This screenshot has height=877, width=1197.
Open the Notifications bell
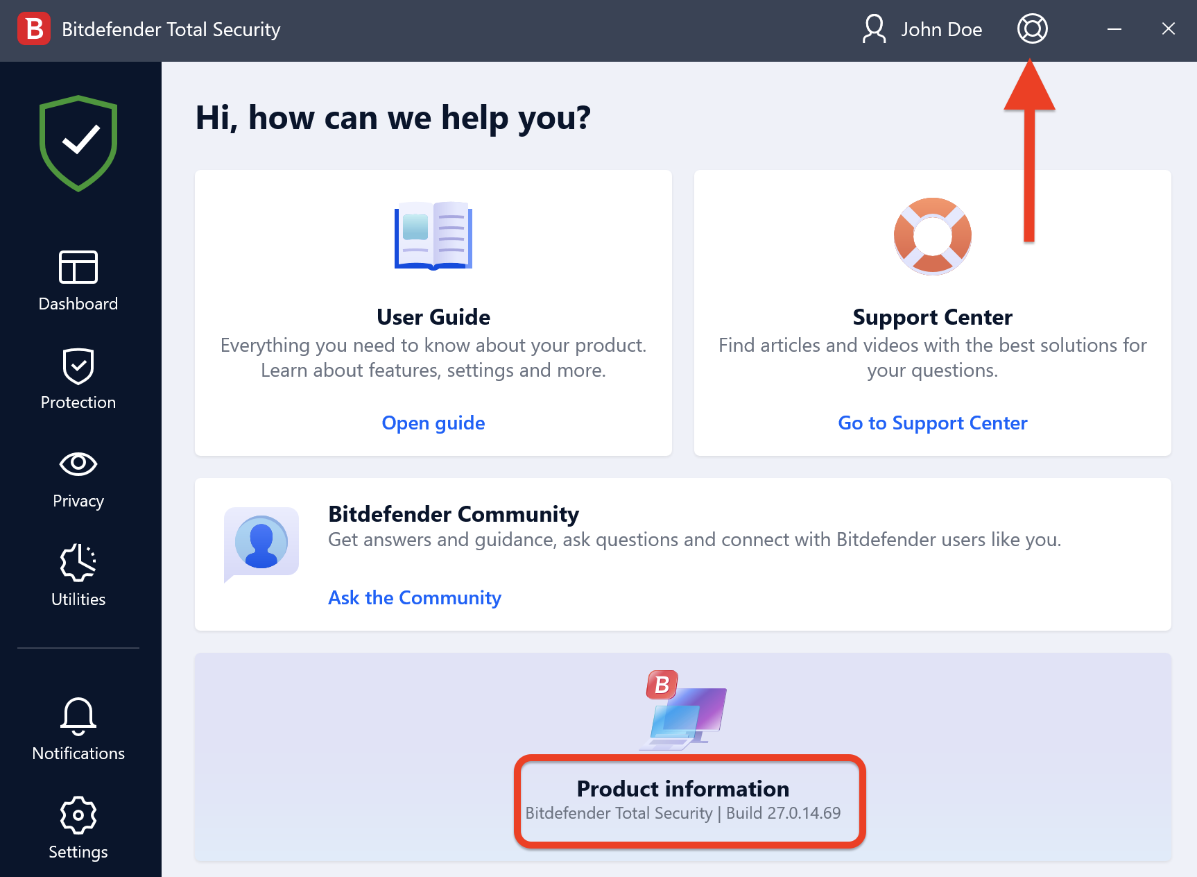78,729
